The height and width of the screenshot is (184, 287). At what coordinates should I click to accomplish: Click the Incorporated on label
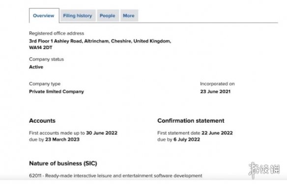217,84
